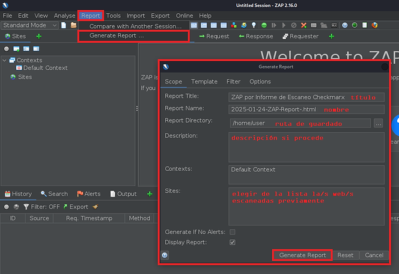Click the Req. Timestamp column header

(x=89, y=218)
